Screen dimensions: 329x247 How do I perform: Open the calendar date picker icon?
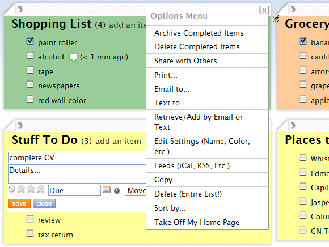click(107, 190)
